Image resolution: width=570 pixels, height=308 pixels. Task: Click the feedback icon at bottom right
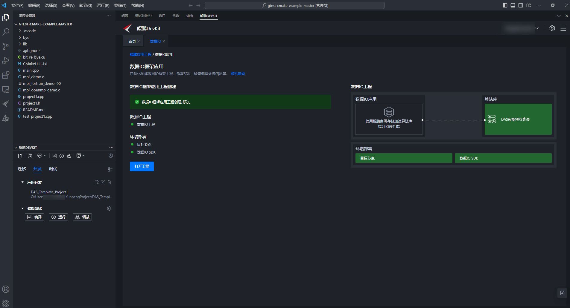[562, 293]
